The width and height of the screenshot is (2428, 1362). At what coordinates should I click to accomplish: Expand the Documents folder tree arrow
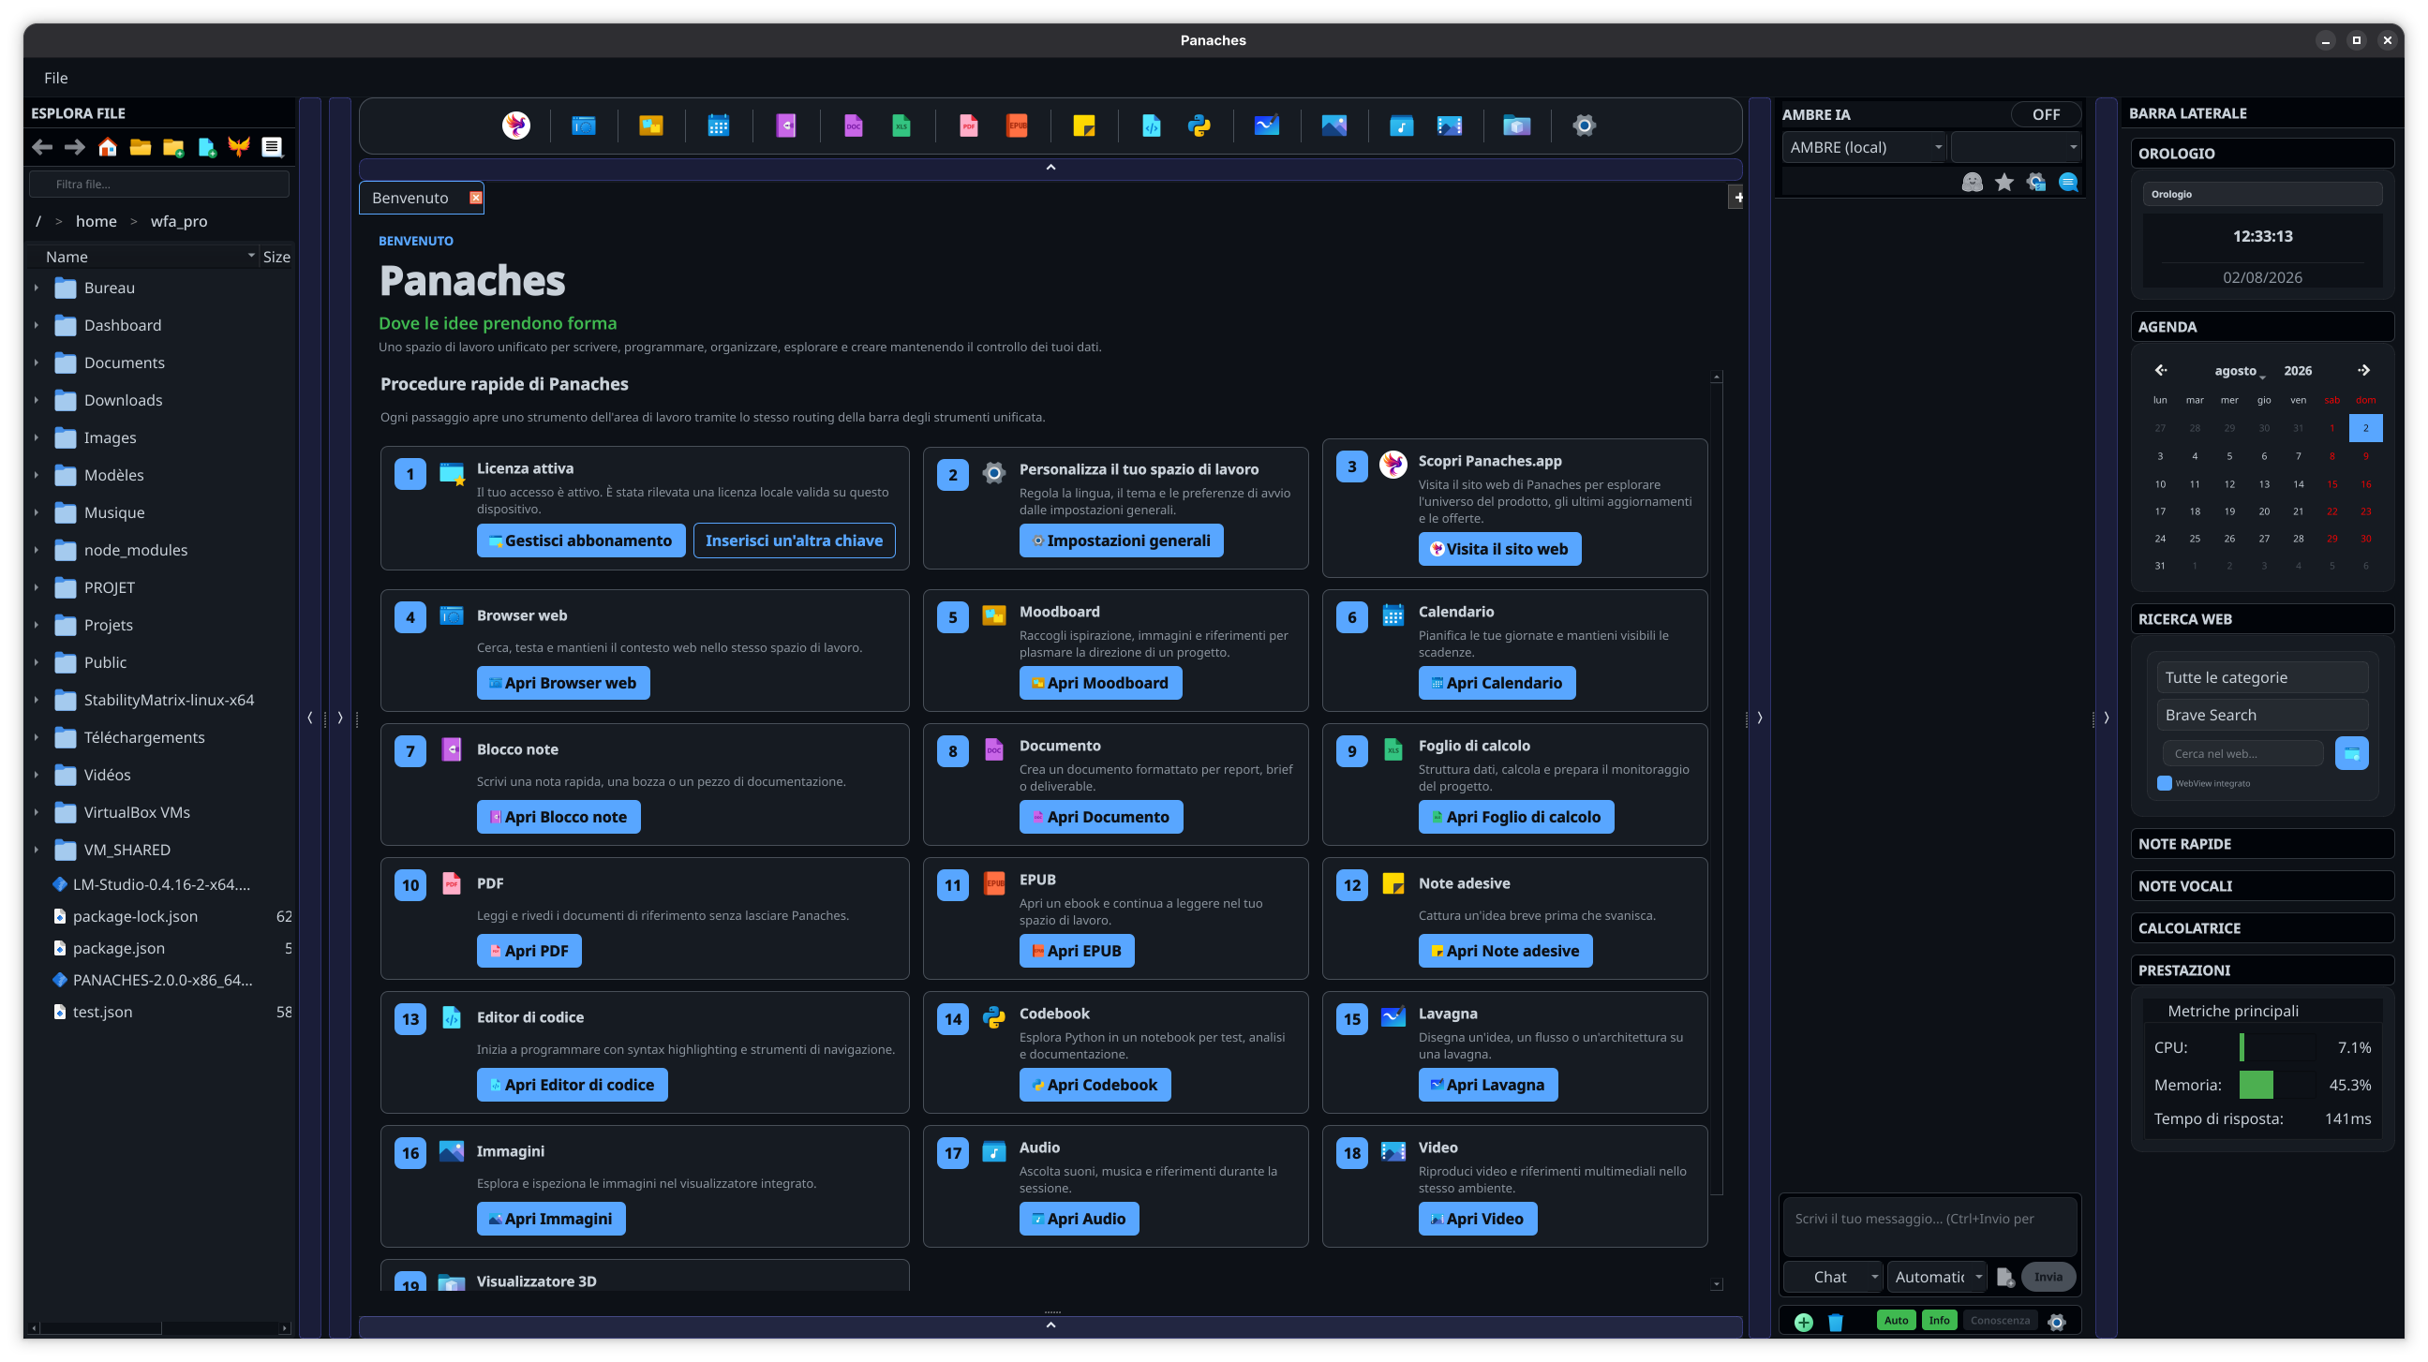pos(36,363)
